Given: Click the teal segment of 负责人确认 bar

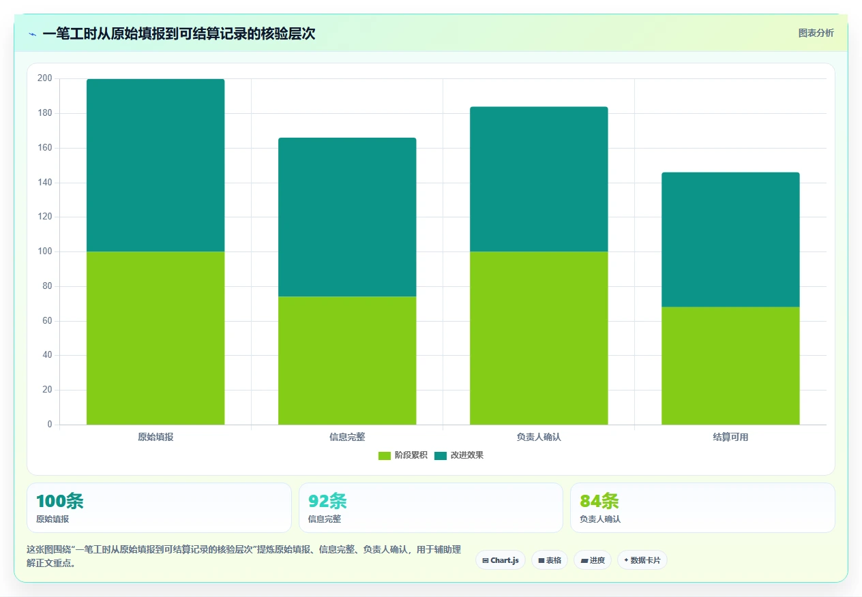Looking at the screenshot, I should click(x=539, y=179).
